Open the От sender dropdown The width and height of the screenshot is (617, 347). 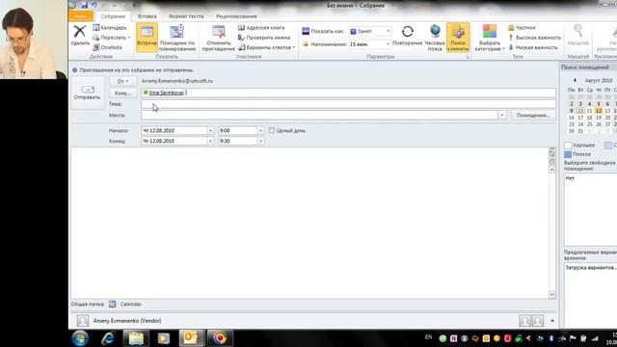pyautogui.click(x=122, y=81)
